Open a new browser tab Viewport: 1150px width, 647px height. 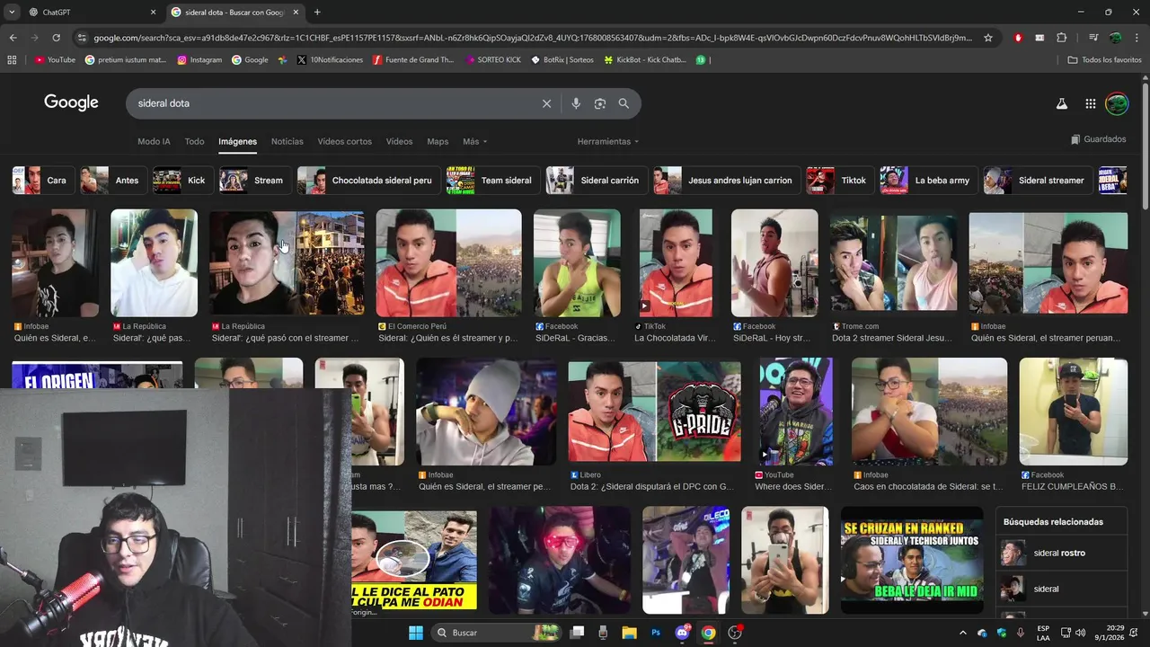(x=317, y=12)
